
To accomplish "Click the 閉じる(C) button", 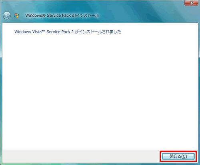I will [x=178, y=156].
